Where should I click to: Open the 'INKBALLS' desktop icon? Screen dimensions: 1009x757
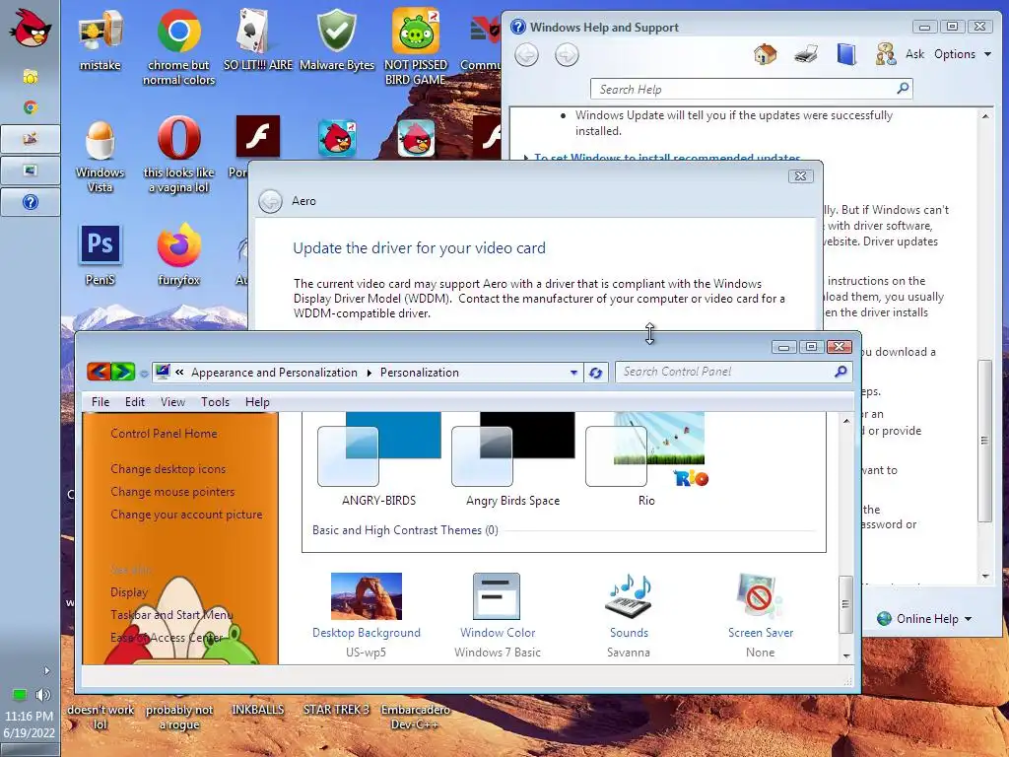pos(257,710)
